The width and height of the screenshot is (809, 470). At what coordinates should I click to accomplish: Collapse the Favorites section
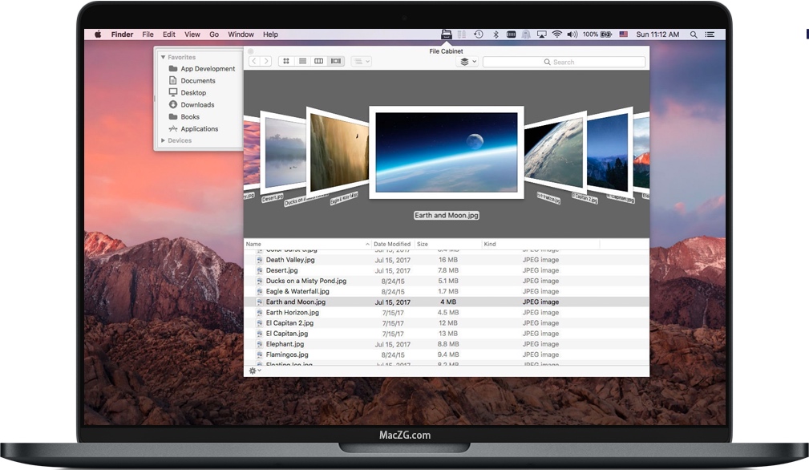[163, 57]
